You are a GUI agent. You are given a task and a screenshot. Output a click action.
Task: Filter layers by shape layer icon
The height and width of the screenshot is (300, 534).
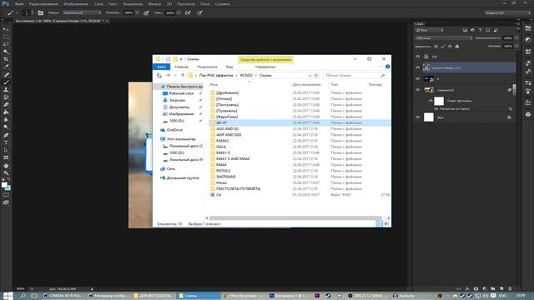click(x=487, y=30)
